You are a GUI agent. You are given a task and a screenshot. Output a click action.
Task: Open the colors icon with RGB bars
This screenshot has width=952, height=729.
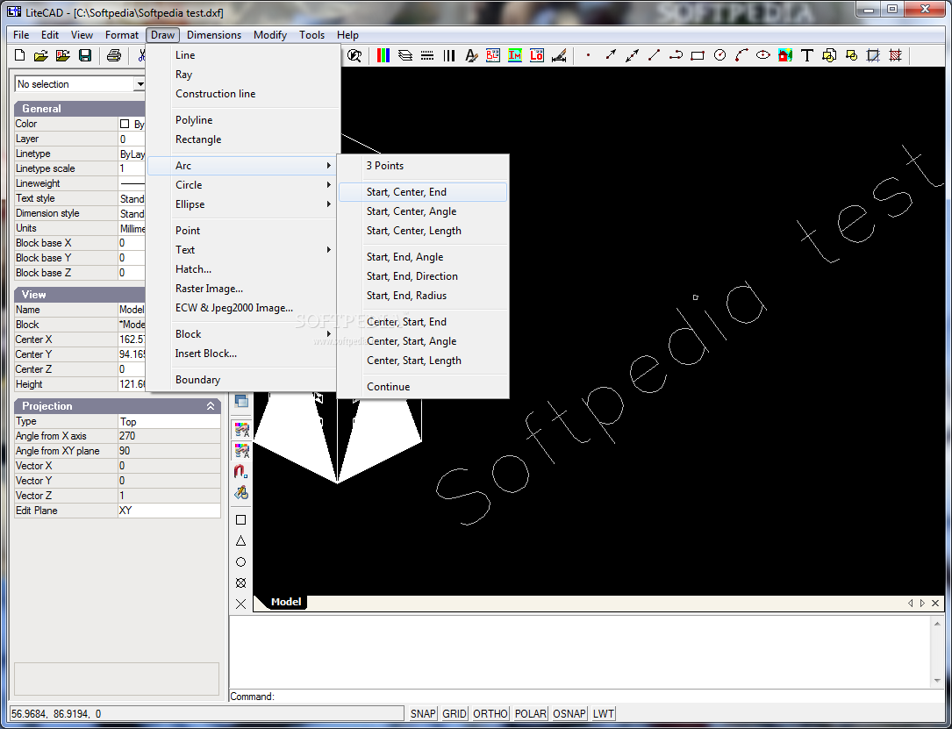click(x=383, y=56)
